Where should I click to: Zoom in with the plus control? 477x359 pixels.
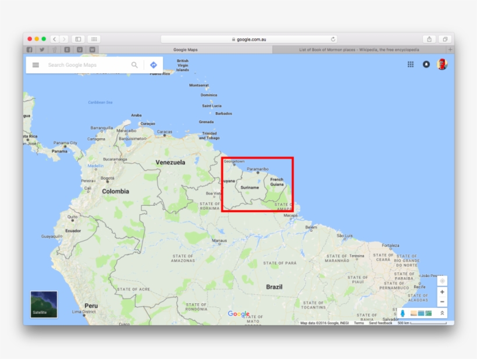click(x=442, y=291)
